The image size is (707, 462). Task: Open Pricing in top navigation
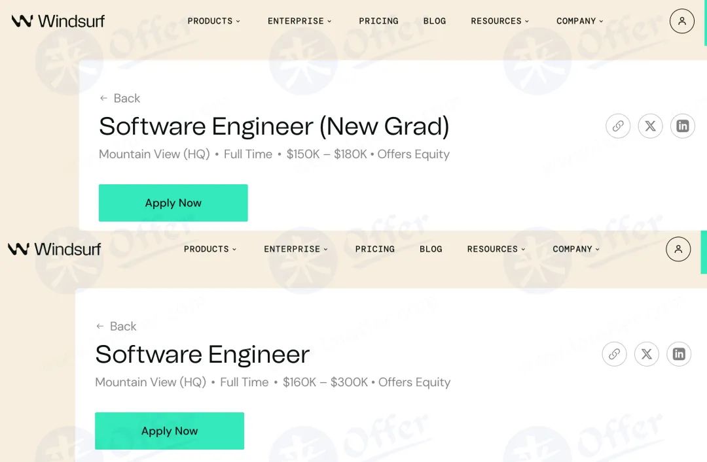click(379, 21)
